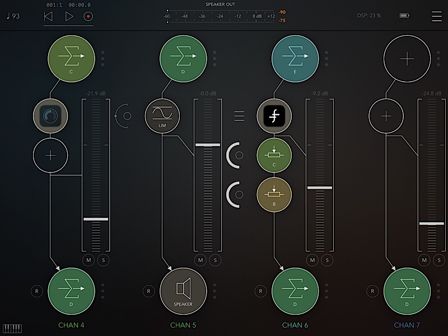
Task: Expand the three-line handle beside Chan 6
Action: (x=239, y=116)
